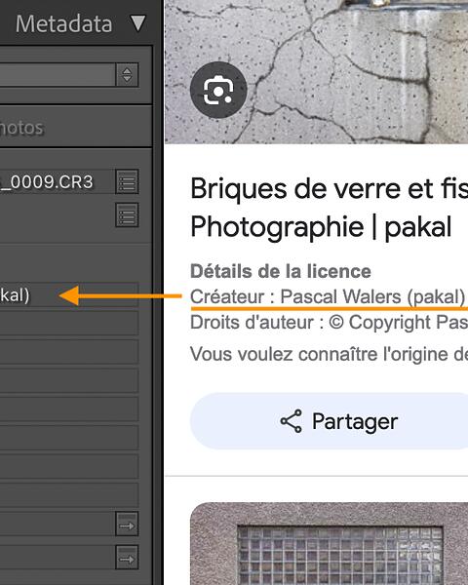The image size is (468, 585).
Task: Select the 'Créateur : Pascal Walers (pakal)' text
Action: click(328, 297)
